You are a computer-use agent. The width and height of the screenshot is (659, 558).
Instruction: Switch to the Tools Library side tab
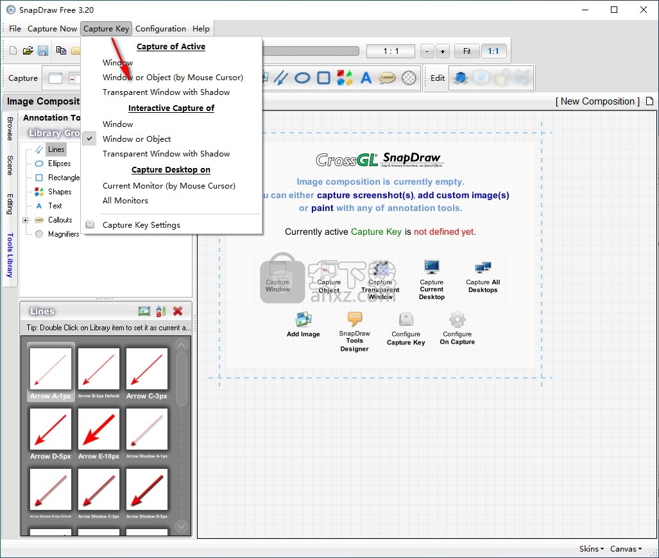pyautogui.click(x=10, y=255)
